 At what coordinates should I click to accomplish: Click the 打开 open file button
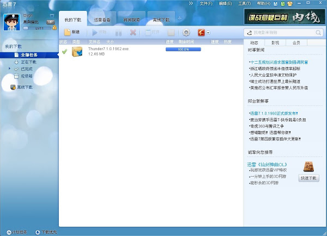tap(152, 32)
